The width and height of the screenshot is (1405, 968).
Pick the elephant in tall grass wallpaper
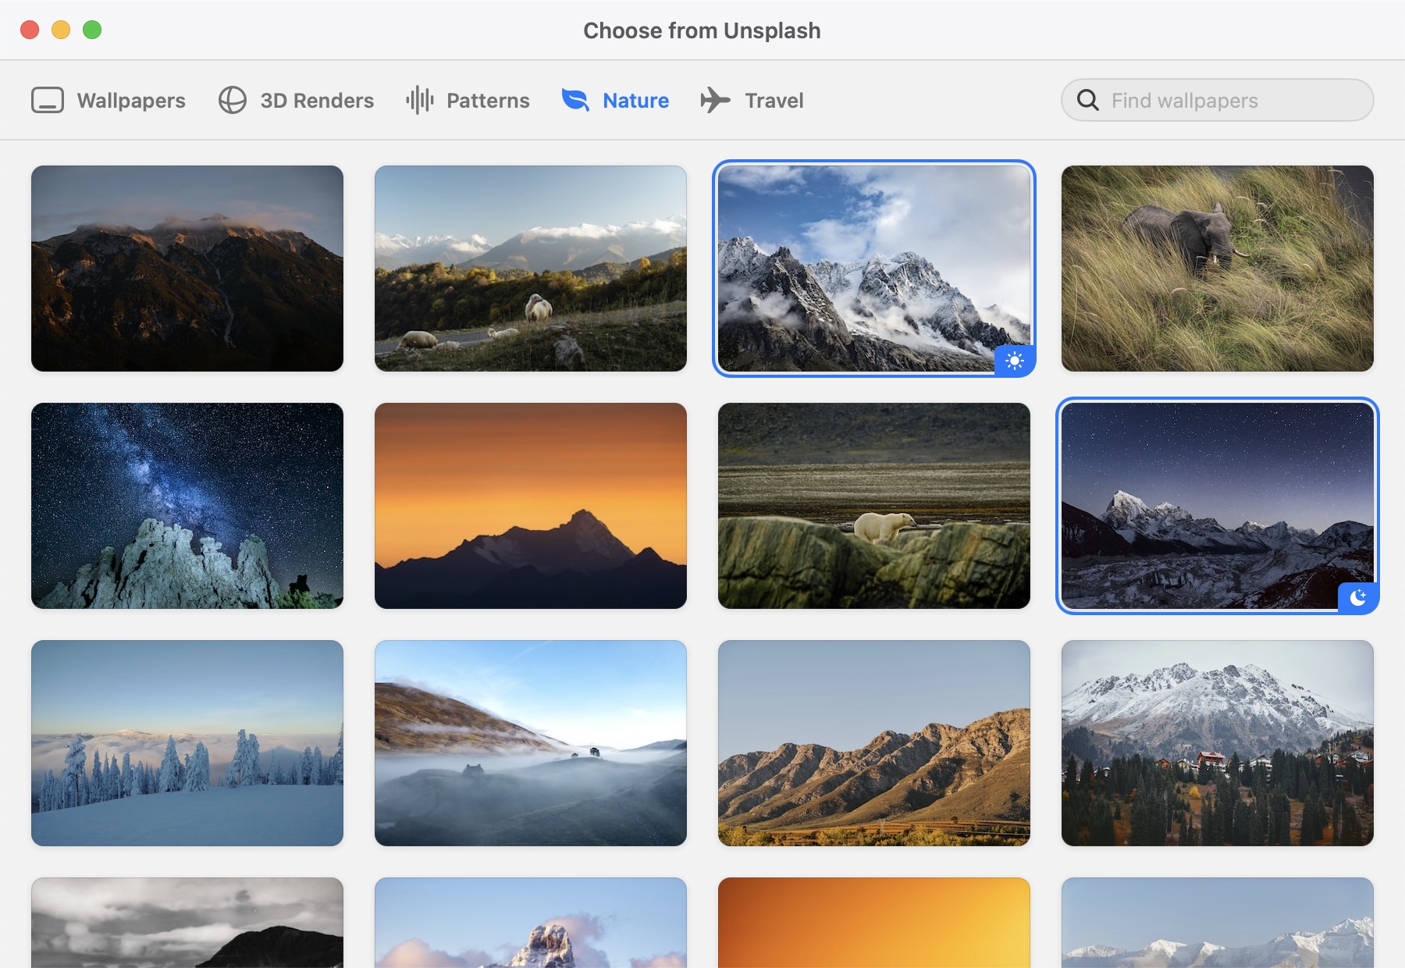(1218, 269)
